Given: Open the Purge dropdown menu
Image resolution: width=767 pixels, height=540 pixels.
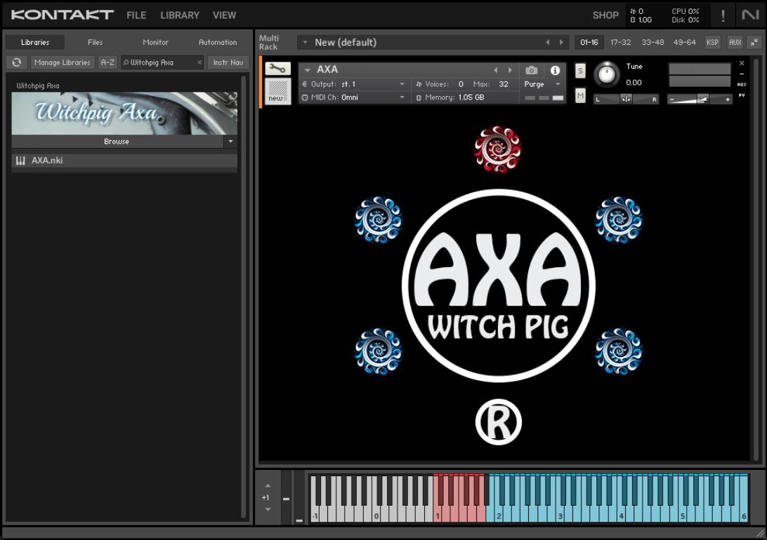Looking at the screenshot, I should 542,84.
